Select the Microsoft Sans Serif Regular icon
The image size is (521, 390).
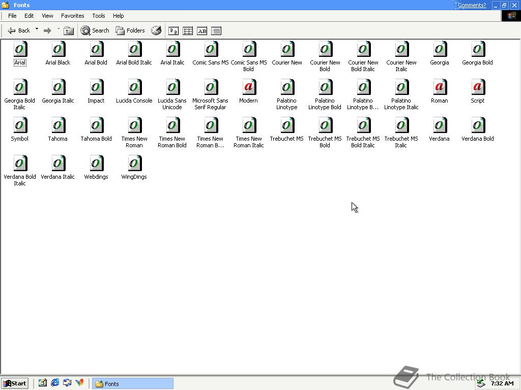coord(211,87)
